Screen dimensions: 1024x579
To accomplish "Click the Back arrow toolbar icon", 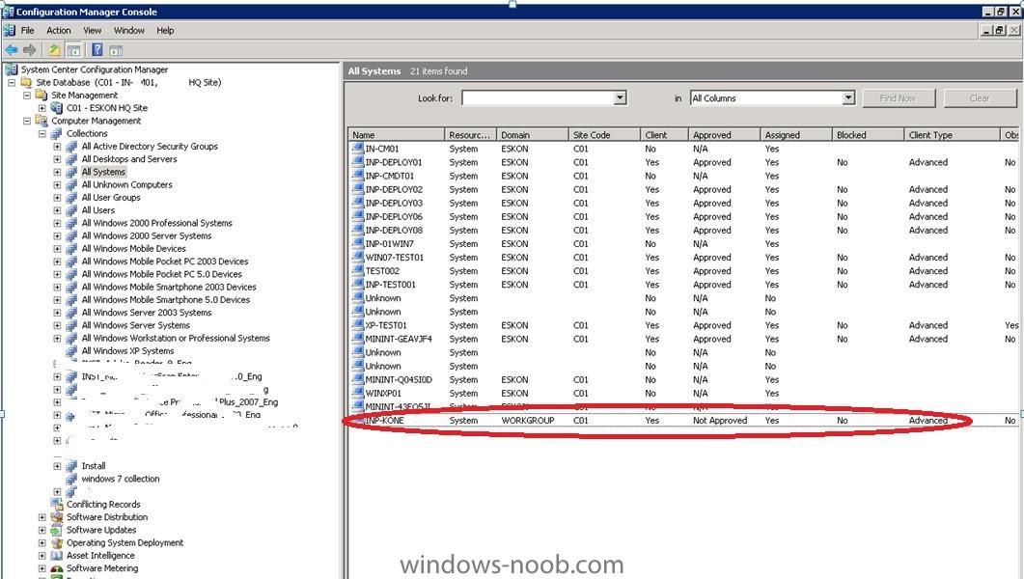I will (12, 50).
